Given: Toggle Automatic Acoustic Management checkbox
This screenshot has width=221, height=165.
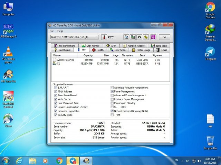Looking at the screenshot, I should (x=112, y=88).
